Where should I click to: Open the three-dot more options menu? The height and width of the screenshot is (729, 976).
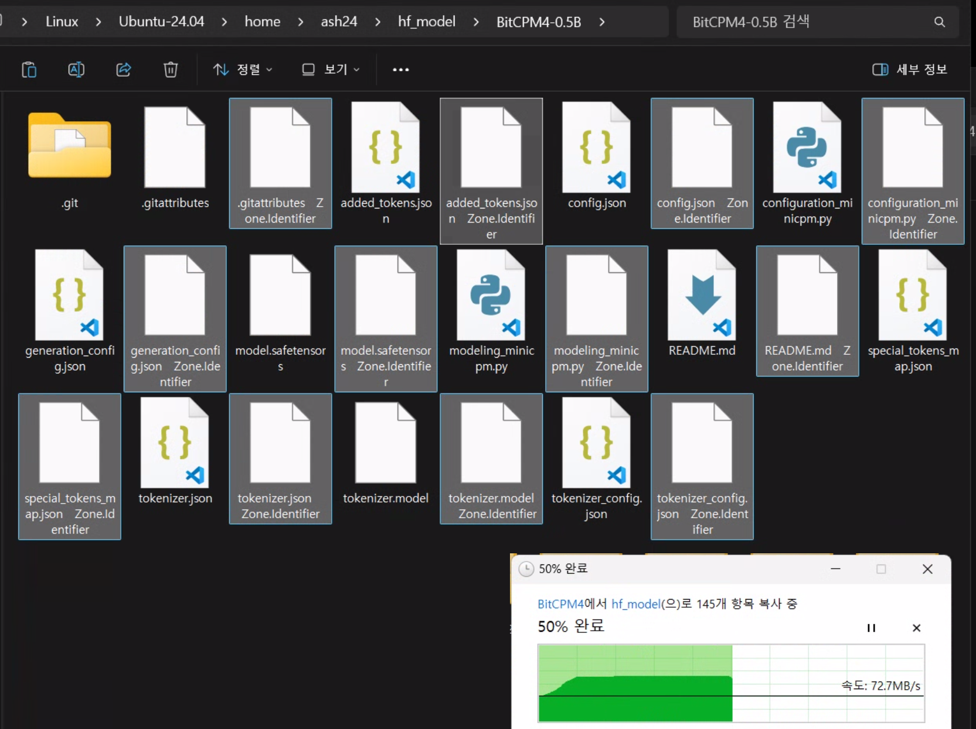[x=401, y=70]
